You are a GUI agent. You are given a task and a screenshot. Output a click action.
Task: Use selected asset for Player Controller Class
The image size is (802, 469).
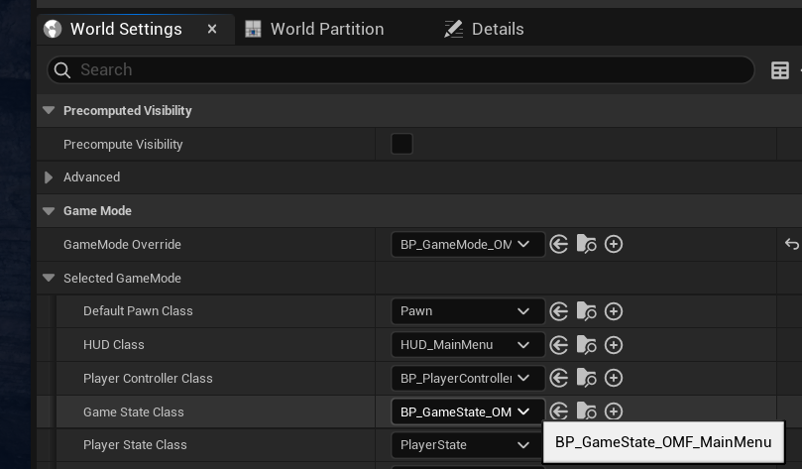(558, 379)
